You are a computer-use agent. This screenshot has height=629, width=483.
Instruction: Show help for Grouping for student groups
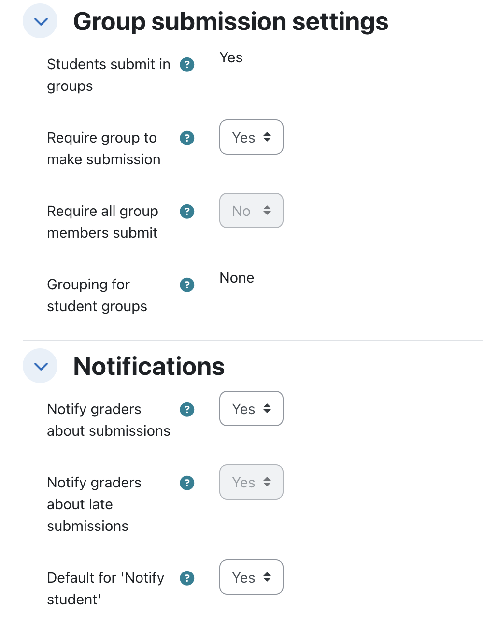pos(187,285)
